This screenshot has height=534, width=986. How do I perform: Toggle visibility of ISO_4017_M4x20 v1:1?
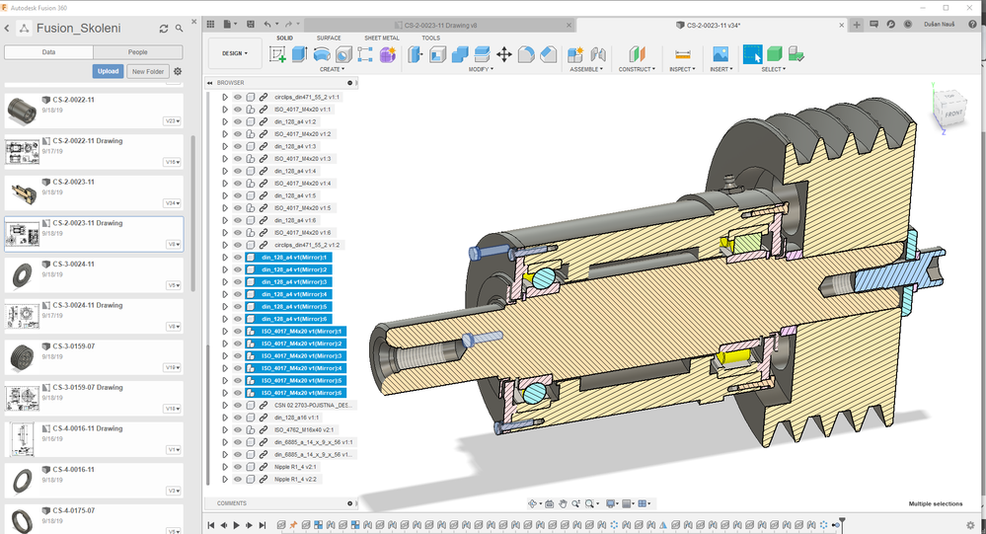pyautogui.click(x=238, y=110)
